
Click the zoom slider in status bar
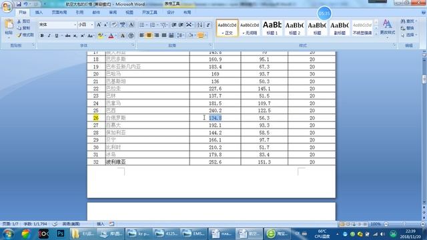404,224
